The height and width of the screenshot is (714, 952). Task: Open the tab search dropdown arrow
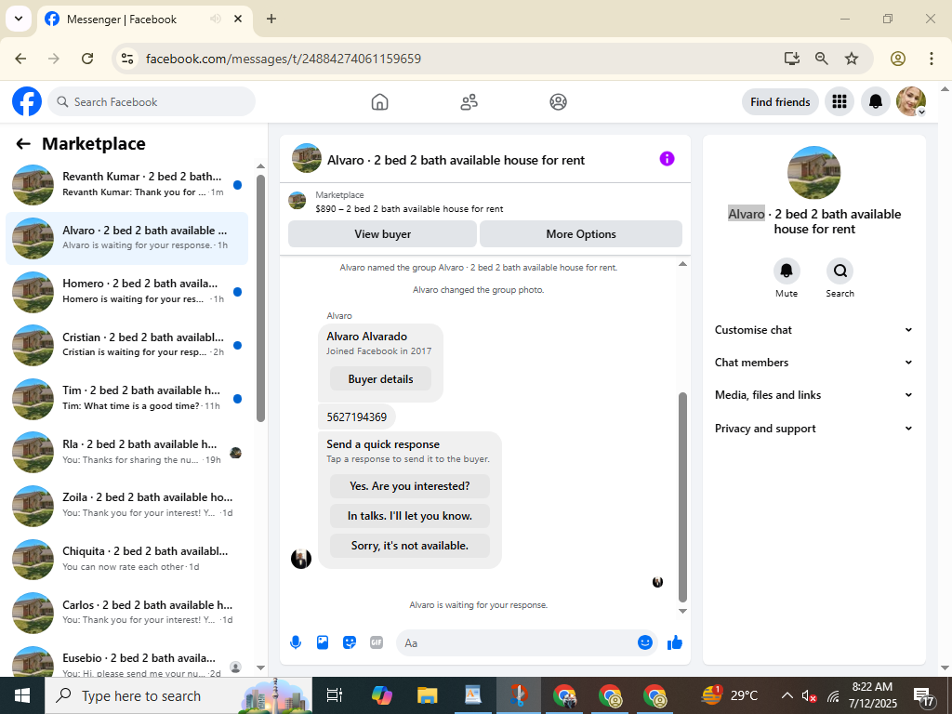tap(19, 19)
